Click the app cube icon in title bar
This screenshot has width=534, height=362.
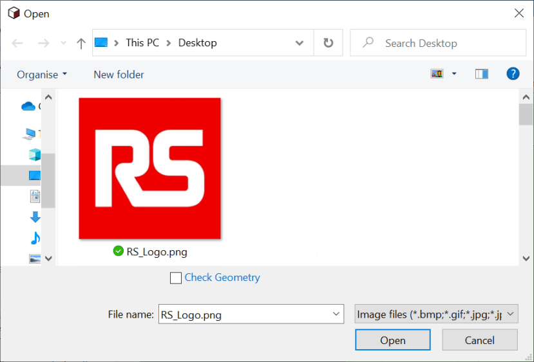coord(14,14)
